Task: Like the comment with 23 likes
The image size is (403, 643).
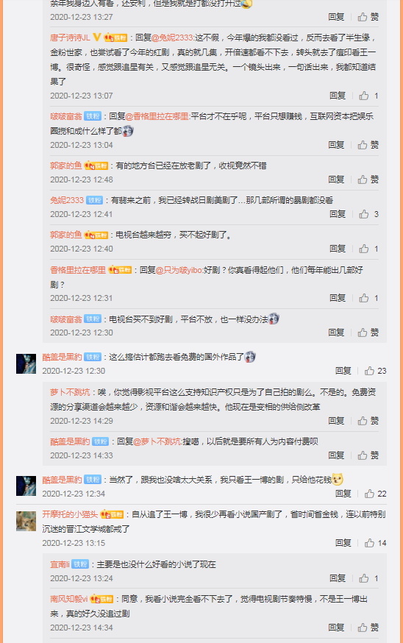Action: point(375,371)
